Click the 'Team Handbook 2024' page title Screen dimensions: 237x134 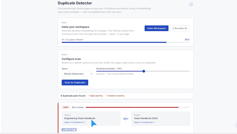point(146,118)
